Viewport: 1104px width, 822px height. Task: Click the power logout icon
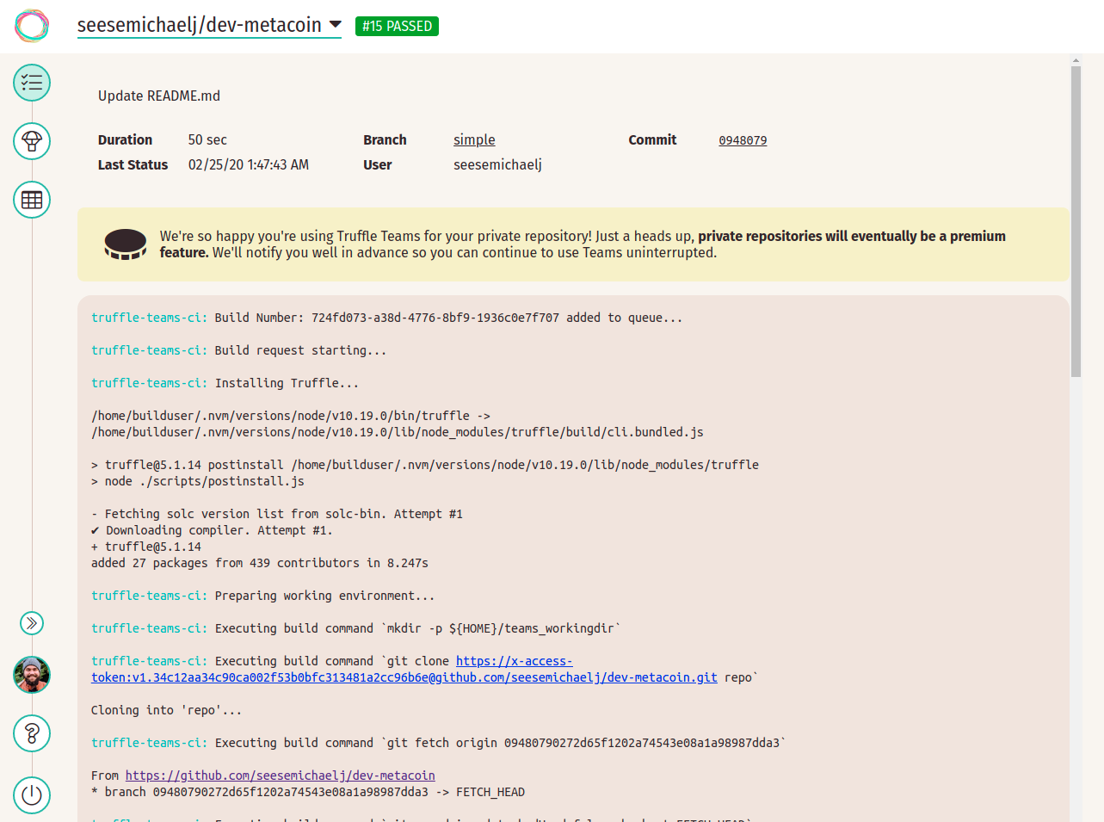point(32,794)
